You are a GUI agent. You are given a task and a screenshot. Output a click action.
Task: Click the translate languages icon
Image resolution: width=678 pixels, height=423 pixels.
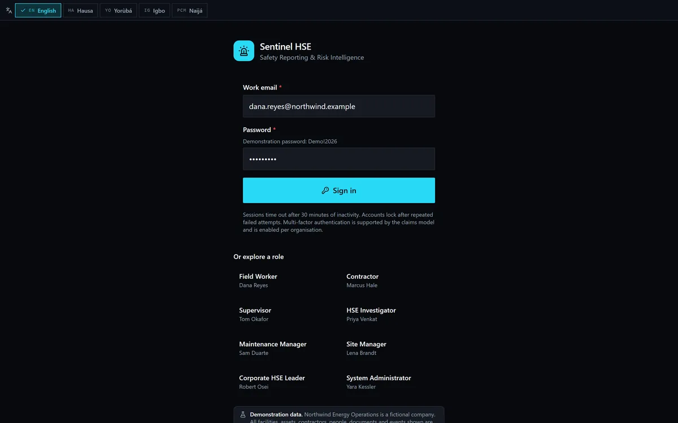click(x=8, y=10)
